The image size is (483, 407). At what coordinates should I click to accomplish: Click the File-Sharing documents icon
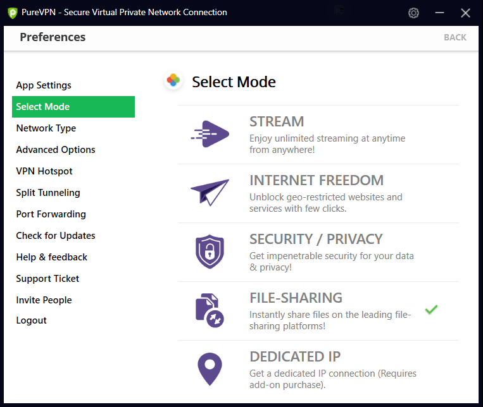point(210,310)
